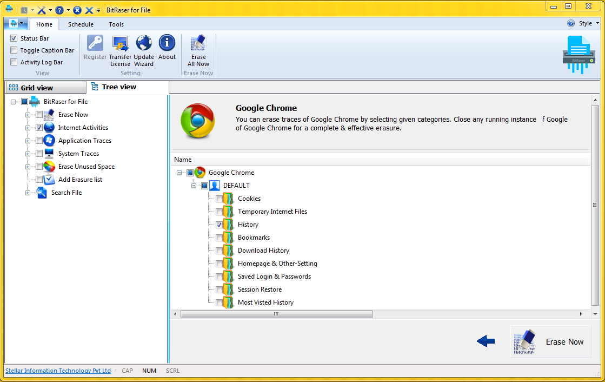
Task: Click Erase All Now in ribbon
Action: (x=198, y=51)
